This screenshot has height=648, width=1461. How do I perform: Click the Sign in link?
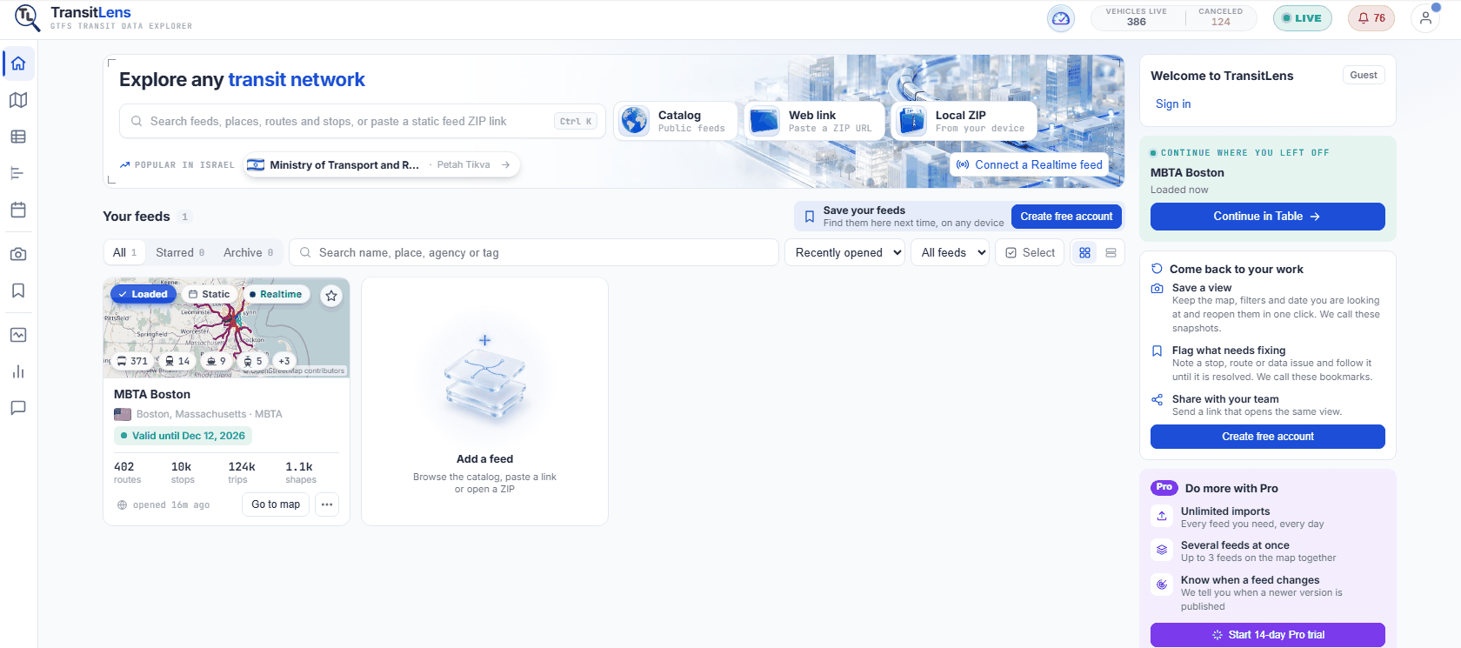(1173, 104)
